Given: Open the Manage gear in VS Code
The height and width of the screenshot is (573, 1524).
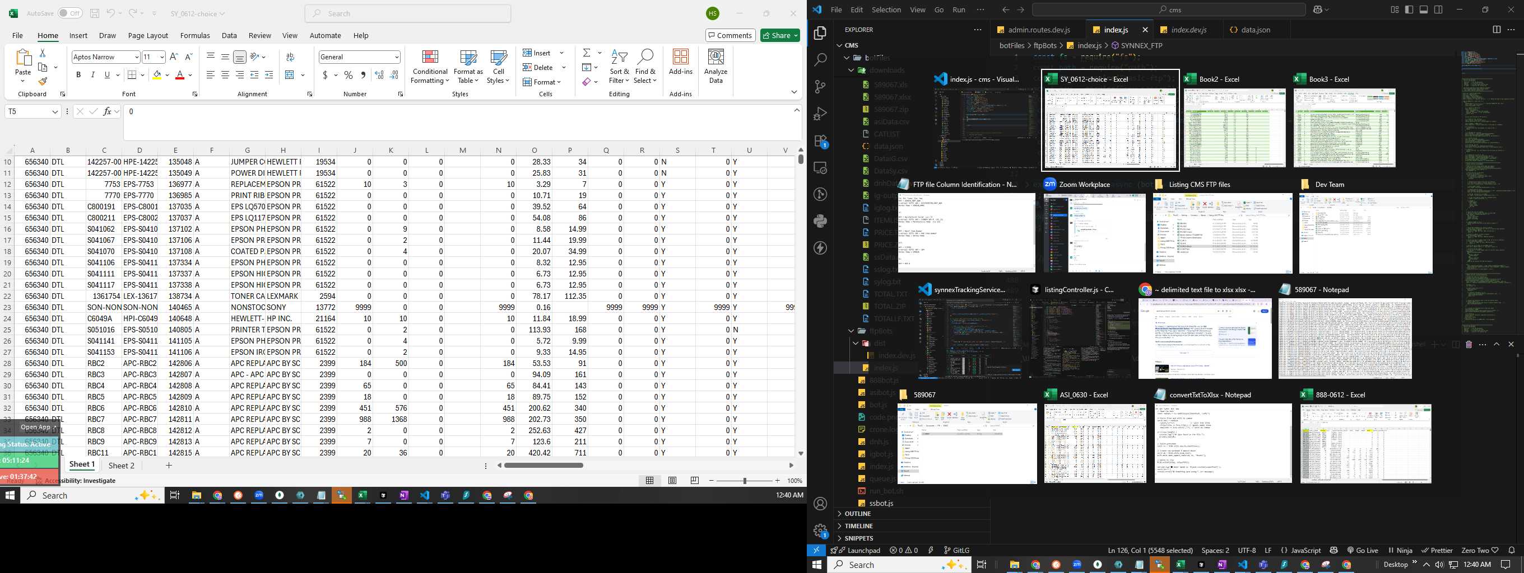Looking at the screenshot, I should pyautogui.click(x=821, y=530).
